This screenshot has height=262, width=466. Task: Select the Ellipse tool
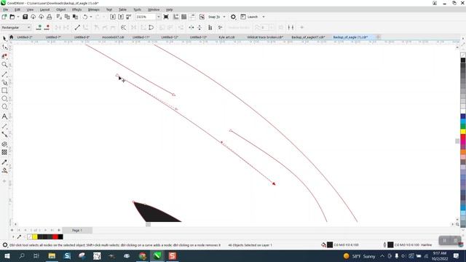[x=4, y=98]
